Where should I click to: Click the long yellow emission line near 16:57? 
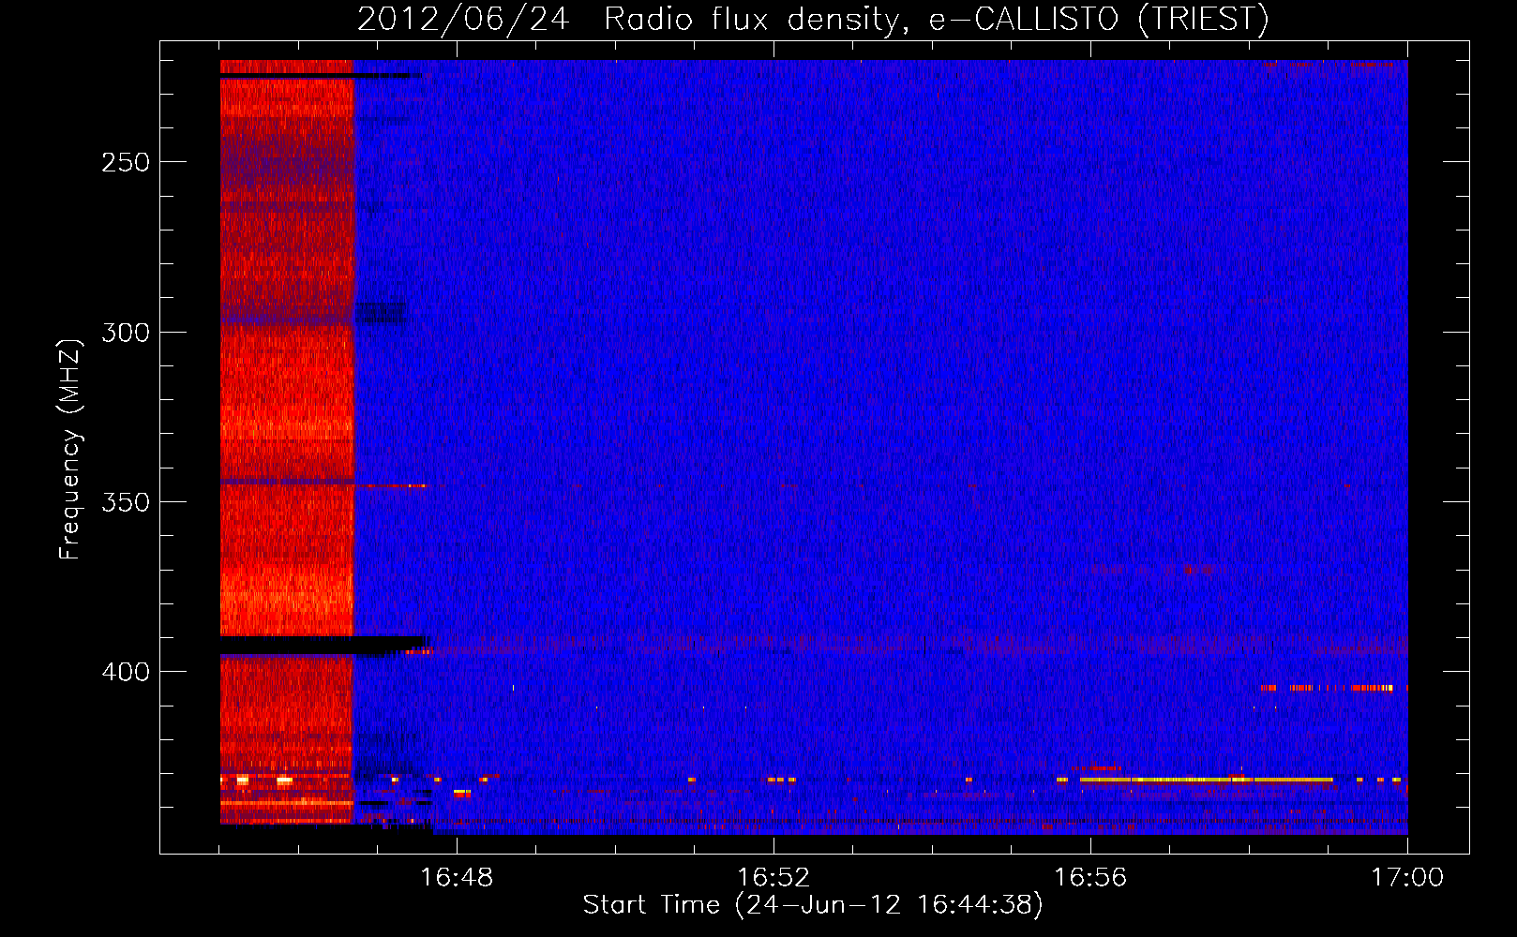coord(1206,780)
